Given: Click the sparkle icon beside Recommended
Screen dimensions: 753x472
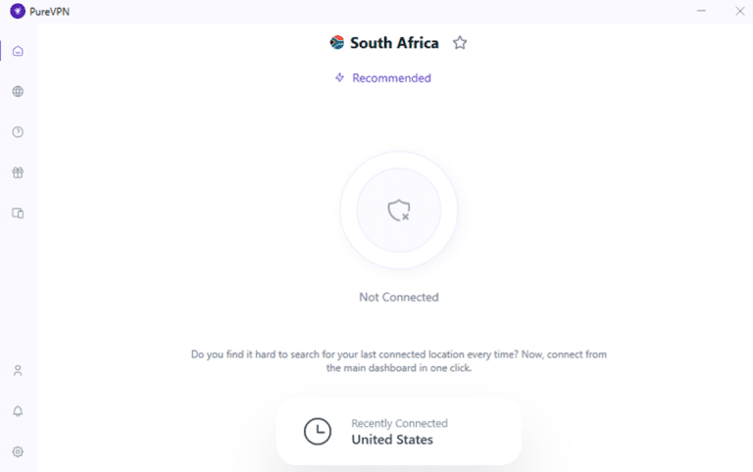Looking at the screenshot, I should point(339,78).
